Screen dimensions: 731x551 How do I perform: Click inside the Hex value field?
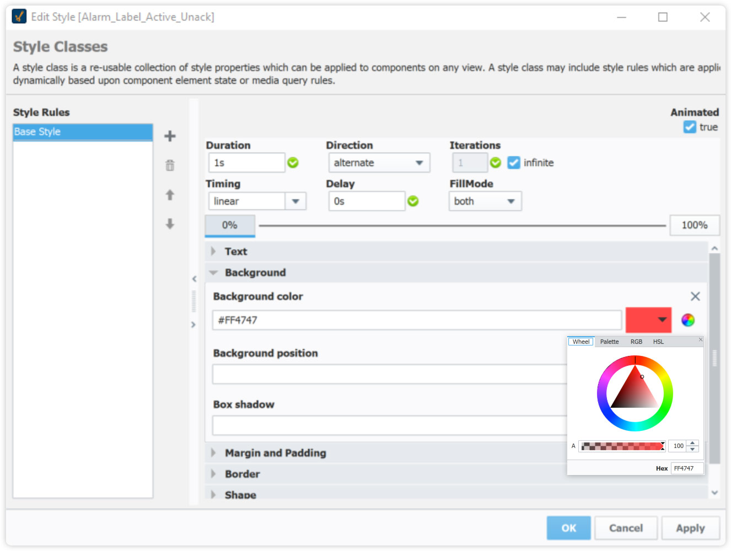[x=686, y=468]
